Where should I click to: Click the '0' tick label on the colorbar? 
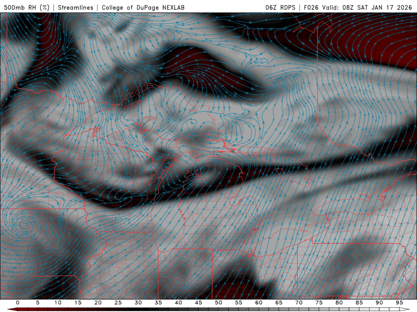click(18, 303)
